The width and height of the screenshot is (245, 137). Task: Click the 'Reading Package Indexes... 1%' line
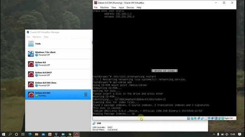(114, 114)
